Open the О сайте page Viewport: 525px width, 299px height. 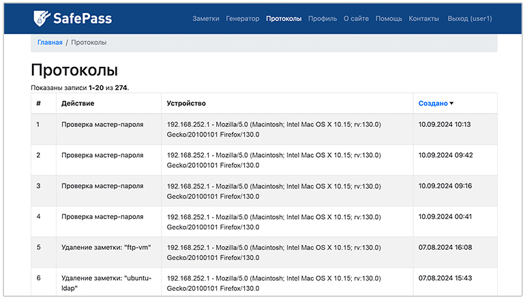tap(356, 18)
